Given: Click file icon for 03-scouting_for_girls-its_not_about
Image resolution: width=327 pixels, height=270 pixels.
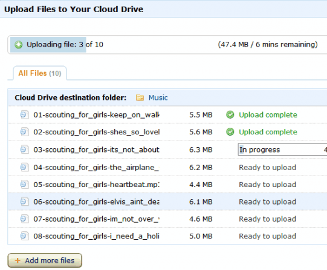Looking at the screenshot, I should click(24, 150).
